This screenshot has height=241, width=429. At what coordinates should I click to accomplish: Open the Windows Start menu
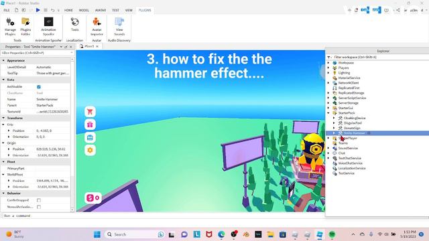tap(97, 234)
